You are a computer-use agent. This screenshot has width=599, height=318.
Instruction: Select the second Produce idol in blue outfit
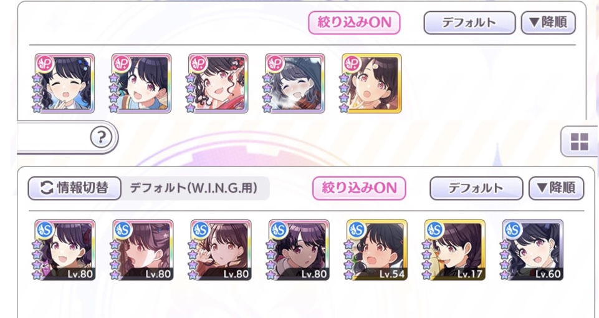point(141,84)
